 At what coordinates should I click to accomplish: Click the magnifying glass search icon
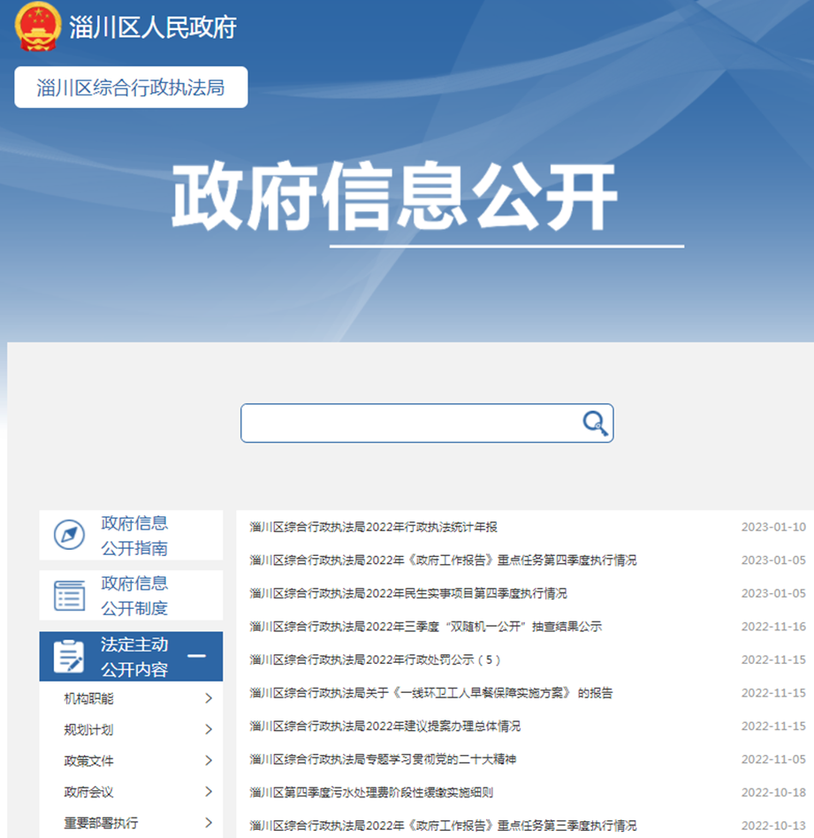tap(595, 423)
